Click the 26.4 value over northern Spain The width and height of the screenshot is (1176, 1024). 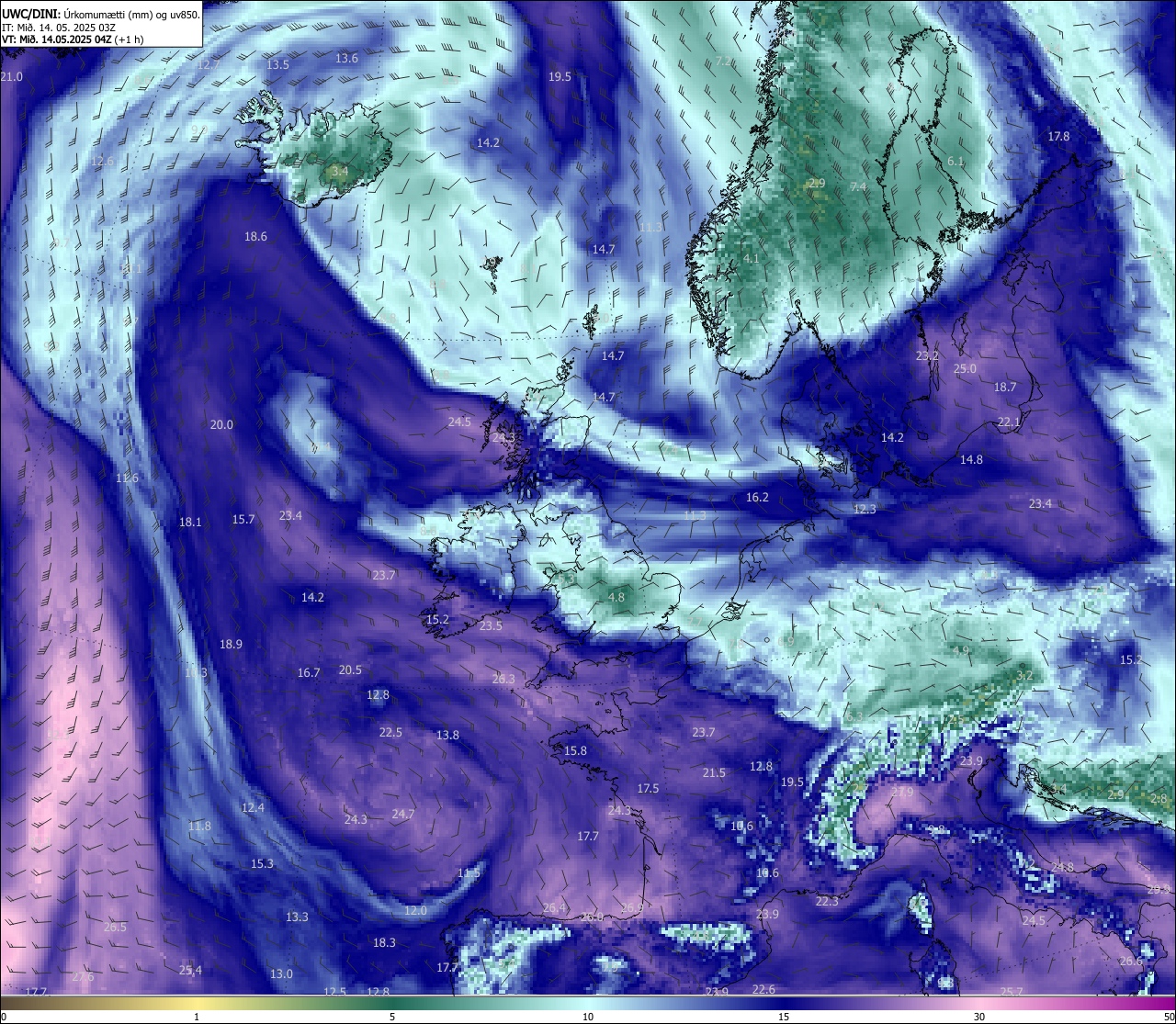tap(554, 908)
